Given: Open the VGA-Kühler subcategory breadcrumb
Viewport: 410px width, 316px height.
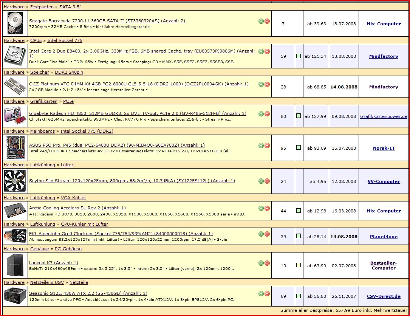Looking at the screenshot, I should click(73, 198).
